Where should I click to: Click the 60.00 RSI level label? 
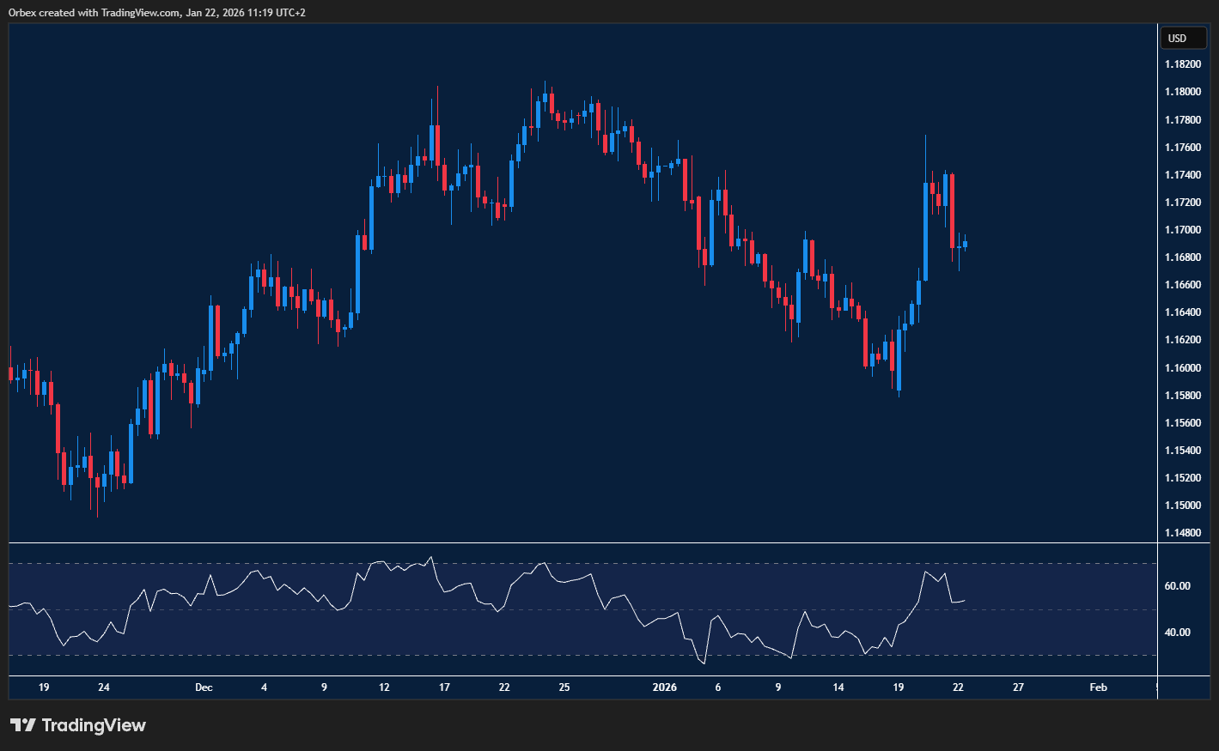point(1179,584)
